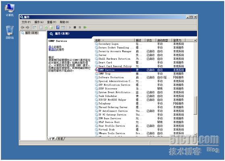Screen dimensions: 225x161
Task: Select 服务(本地) in the left tree
Action: 30,33
